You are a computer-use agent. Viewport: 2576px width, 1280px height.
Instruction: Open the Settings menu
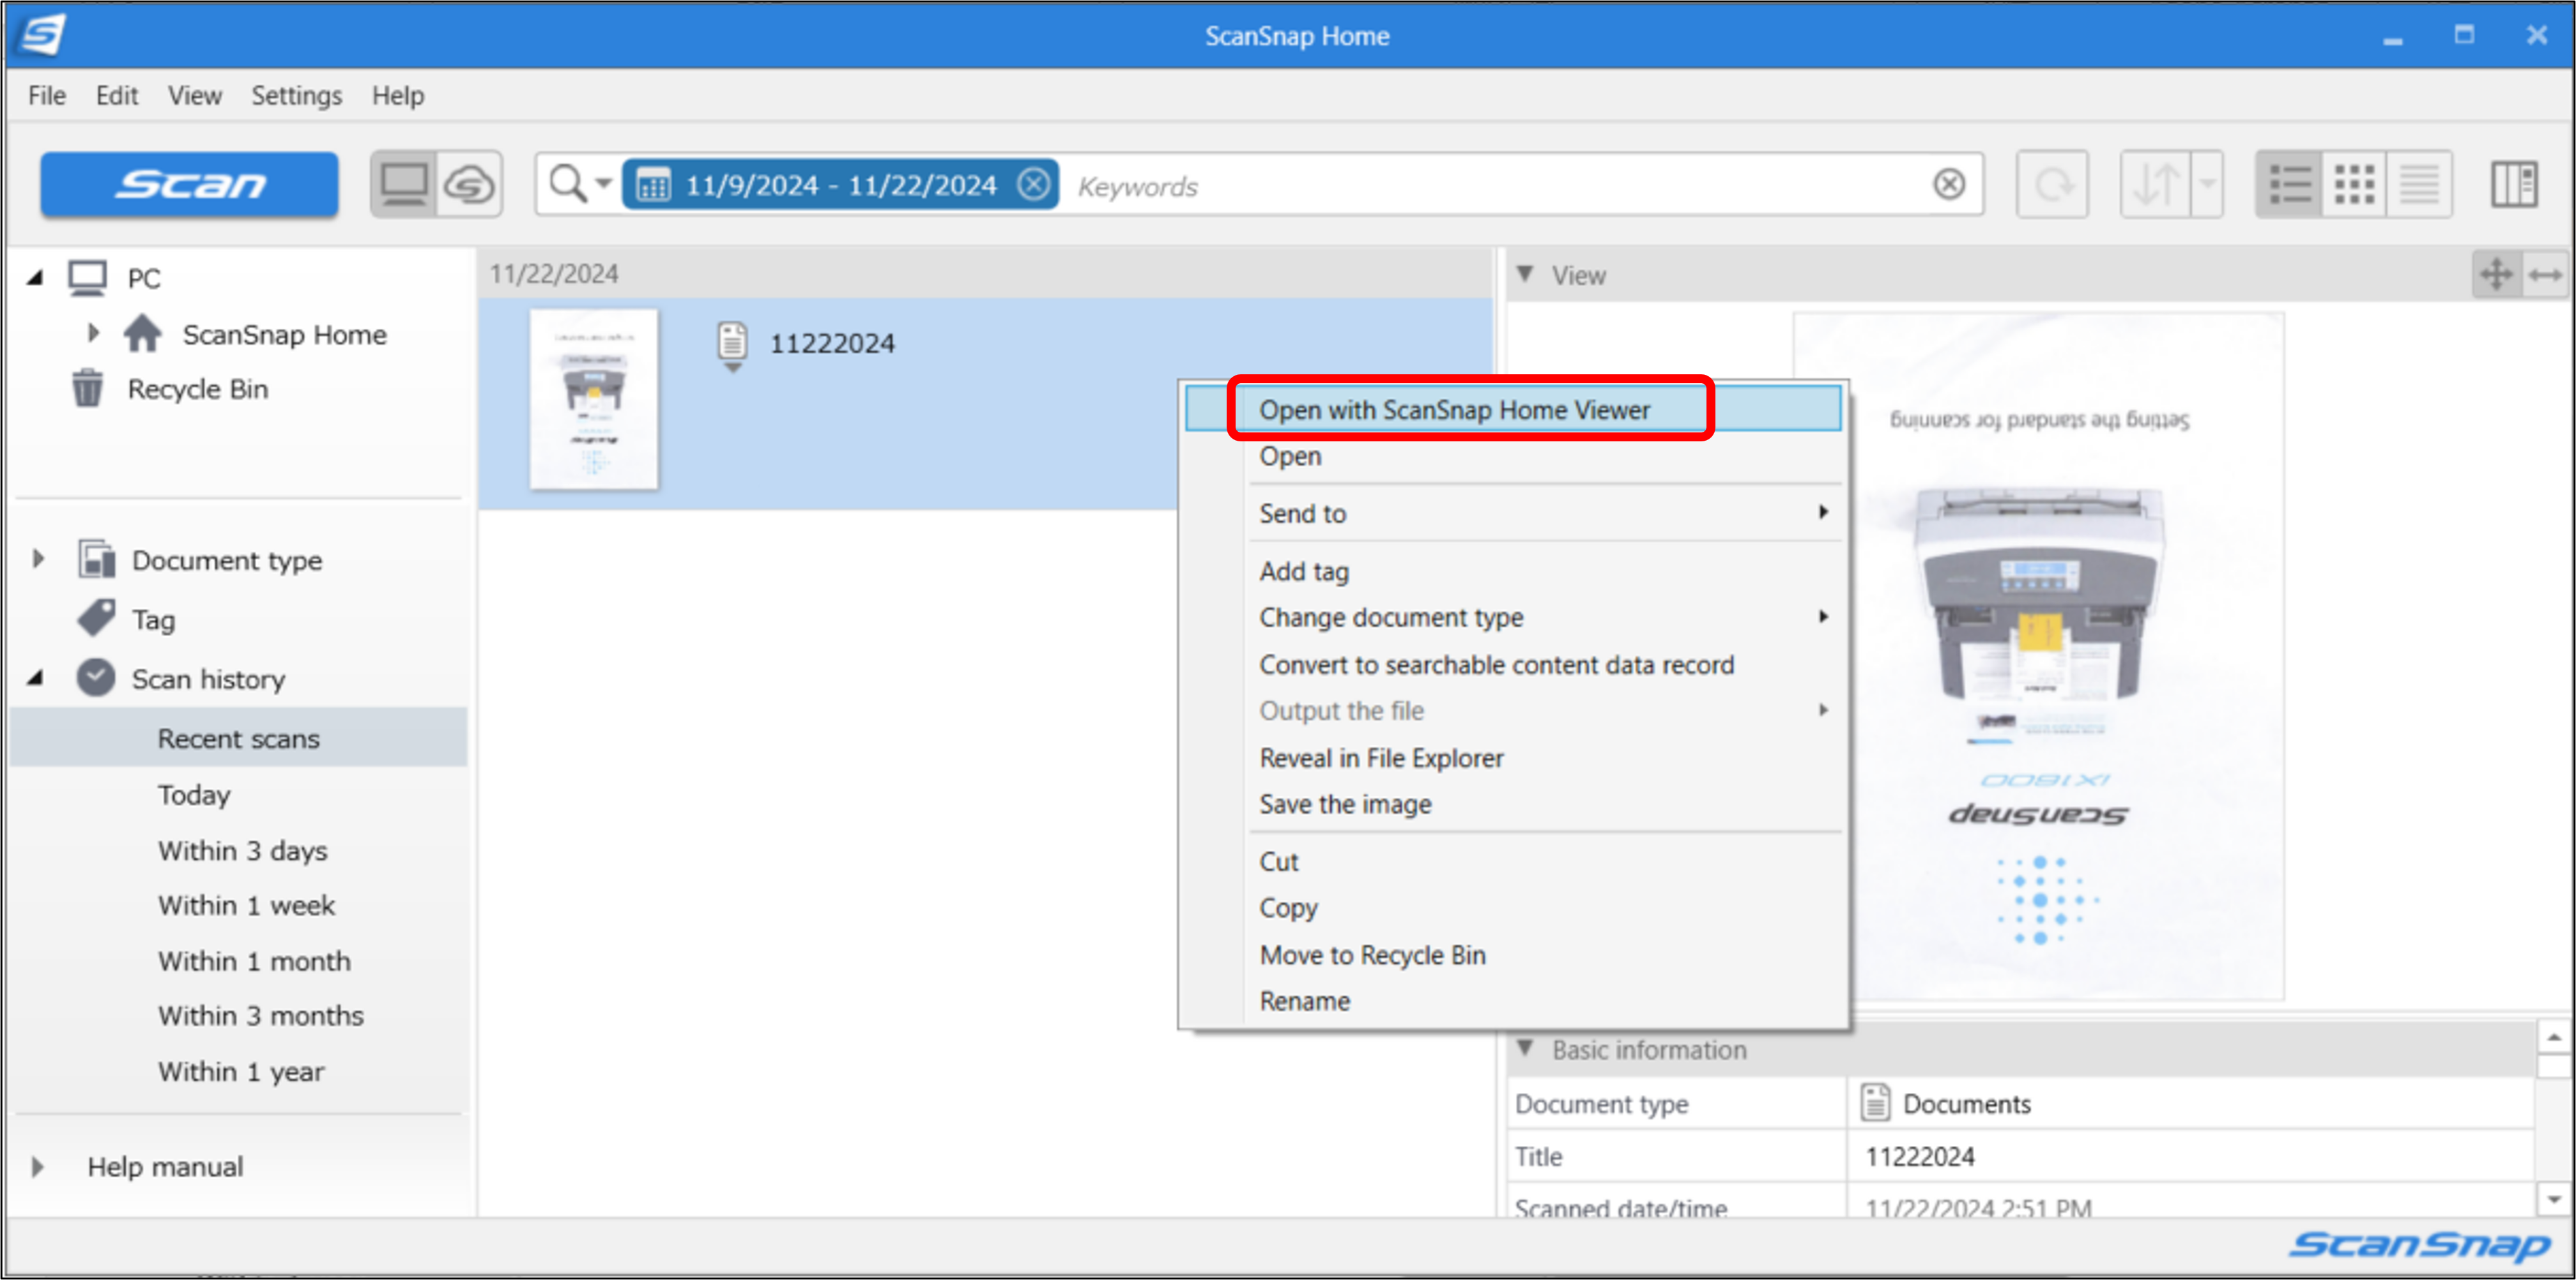click(x=296, y=95)
